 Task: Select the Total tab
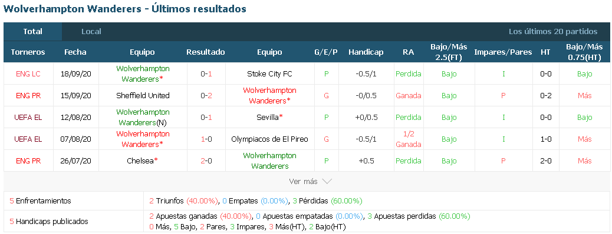33,32
